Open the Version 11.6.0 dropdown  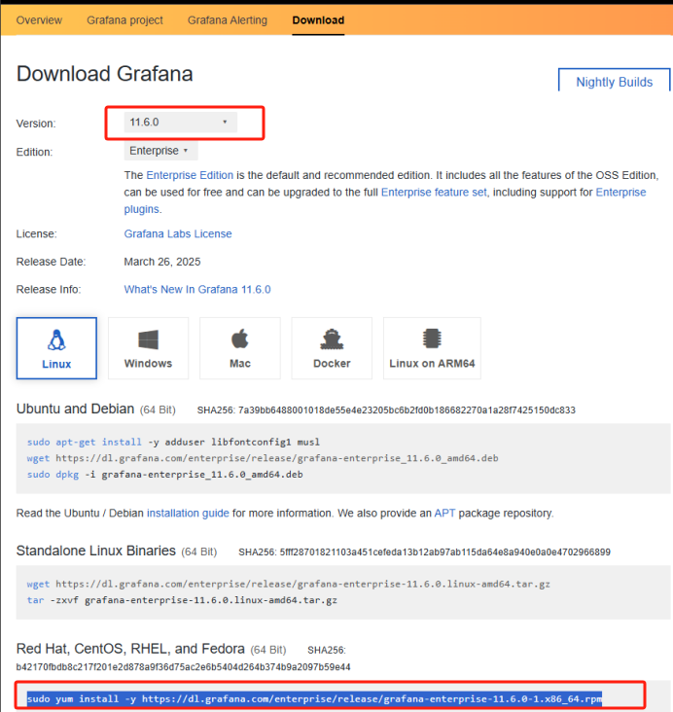180,123
